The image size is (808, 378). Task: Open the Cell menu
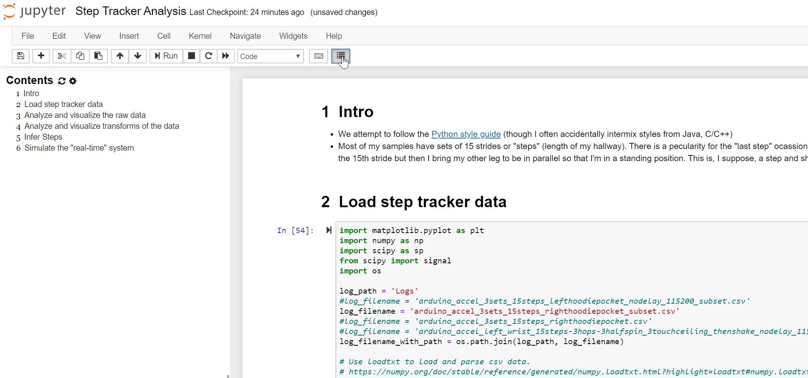click(x=164, y=36)
